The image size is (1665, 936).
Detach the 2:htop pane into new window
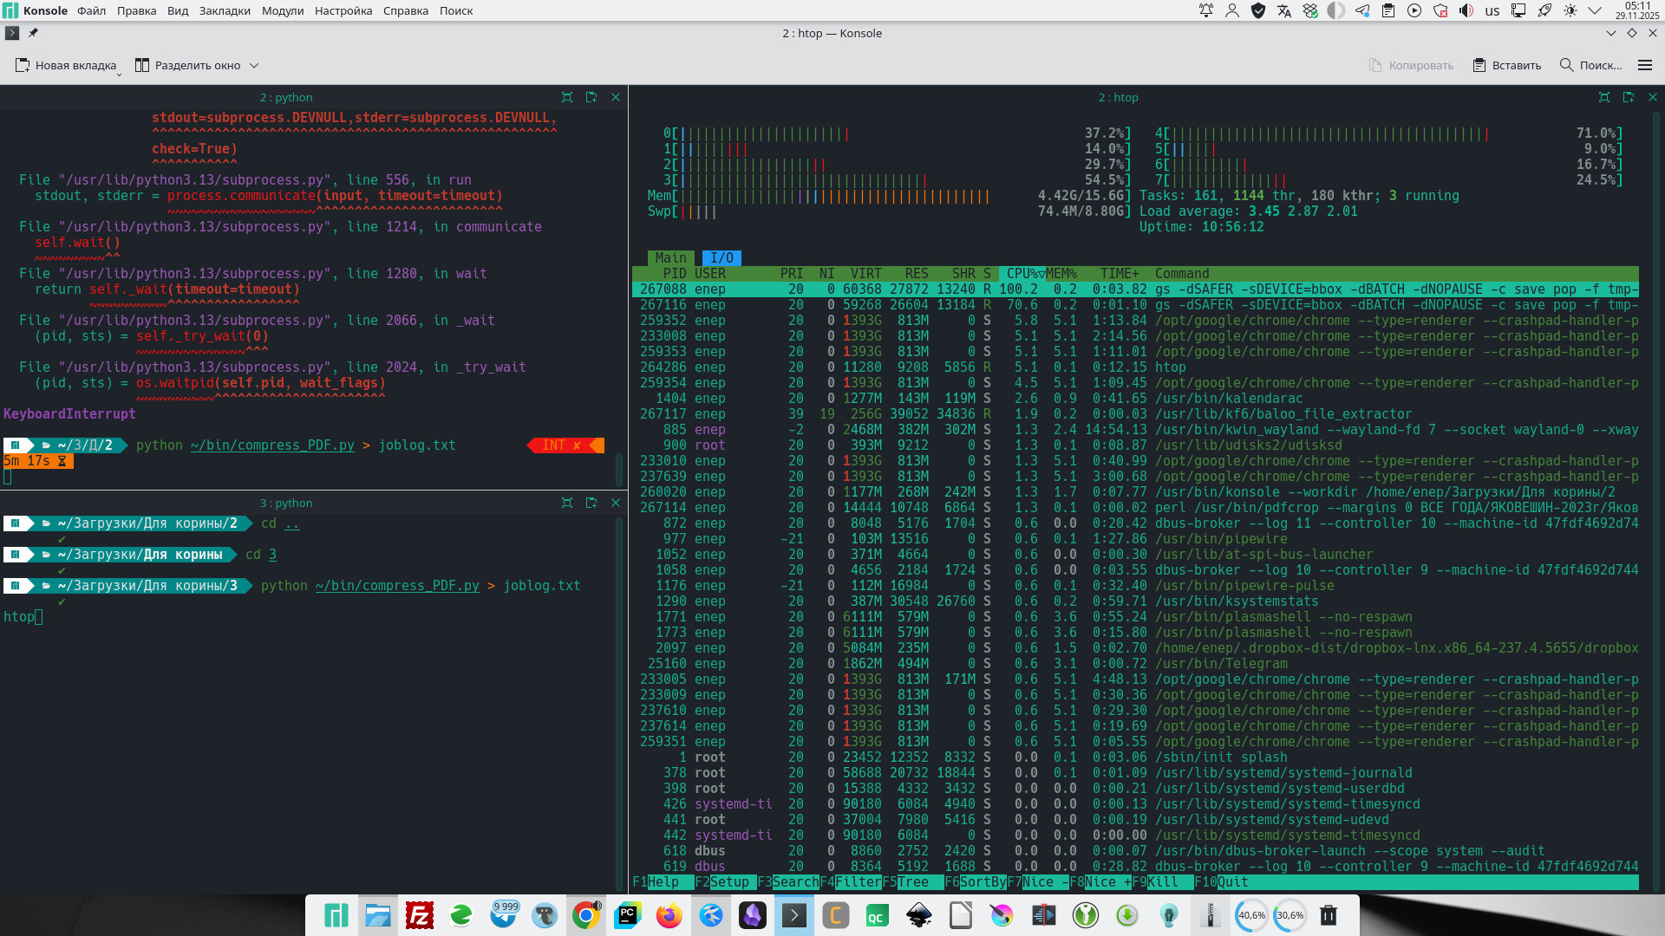1628,97
